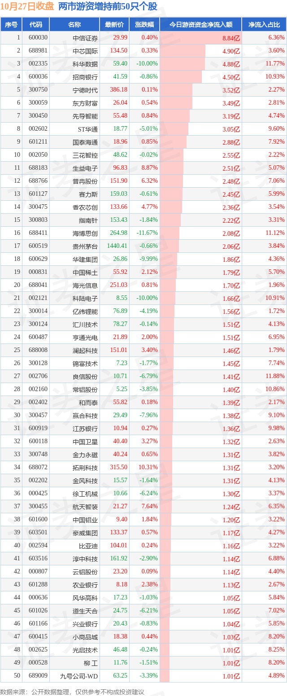Select stock name 普冉股份
287x696 pixels.
pyautogui.click(x=85, y=181)
